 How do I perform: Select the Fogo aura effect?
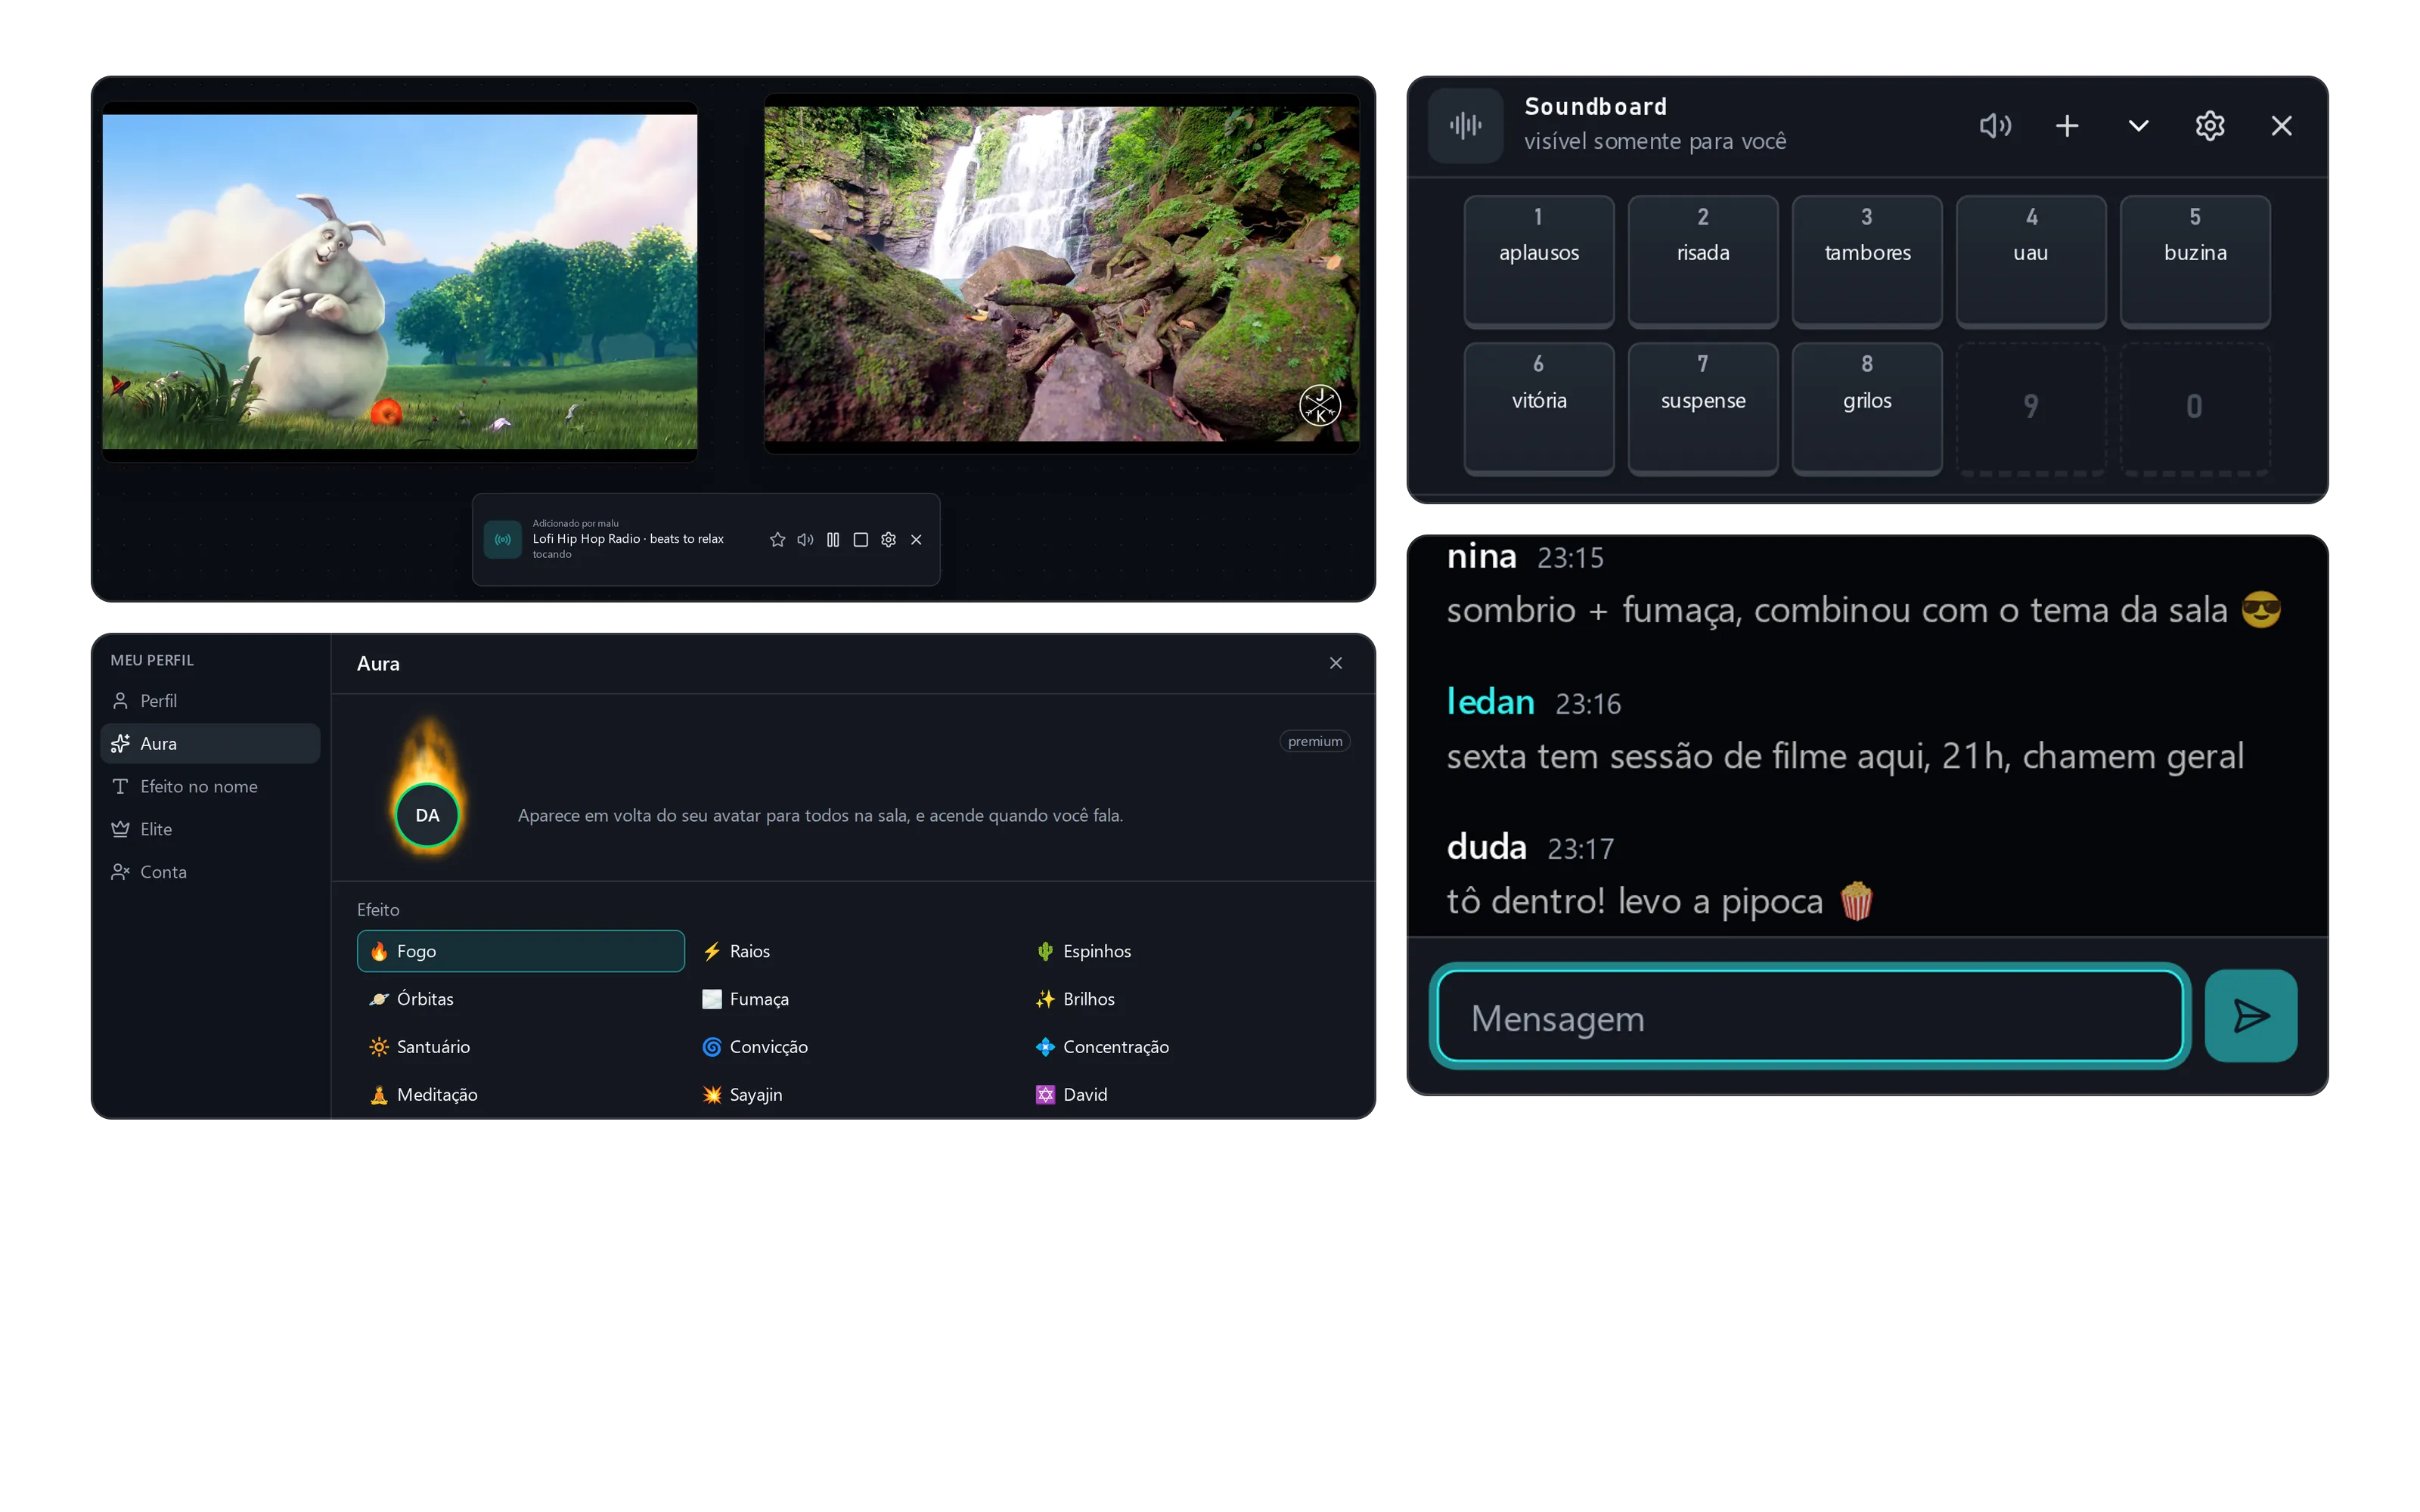click(x=520, y=951)
